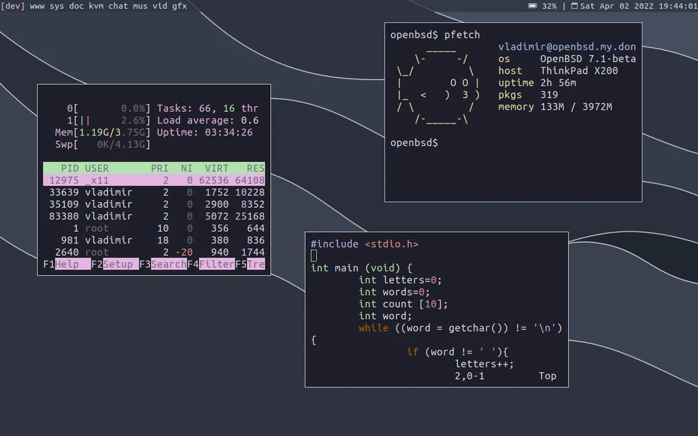Click the USER column header
The image size is (698, 436).
coord(97,168)
